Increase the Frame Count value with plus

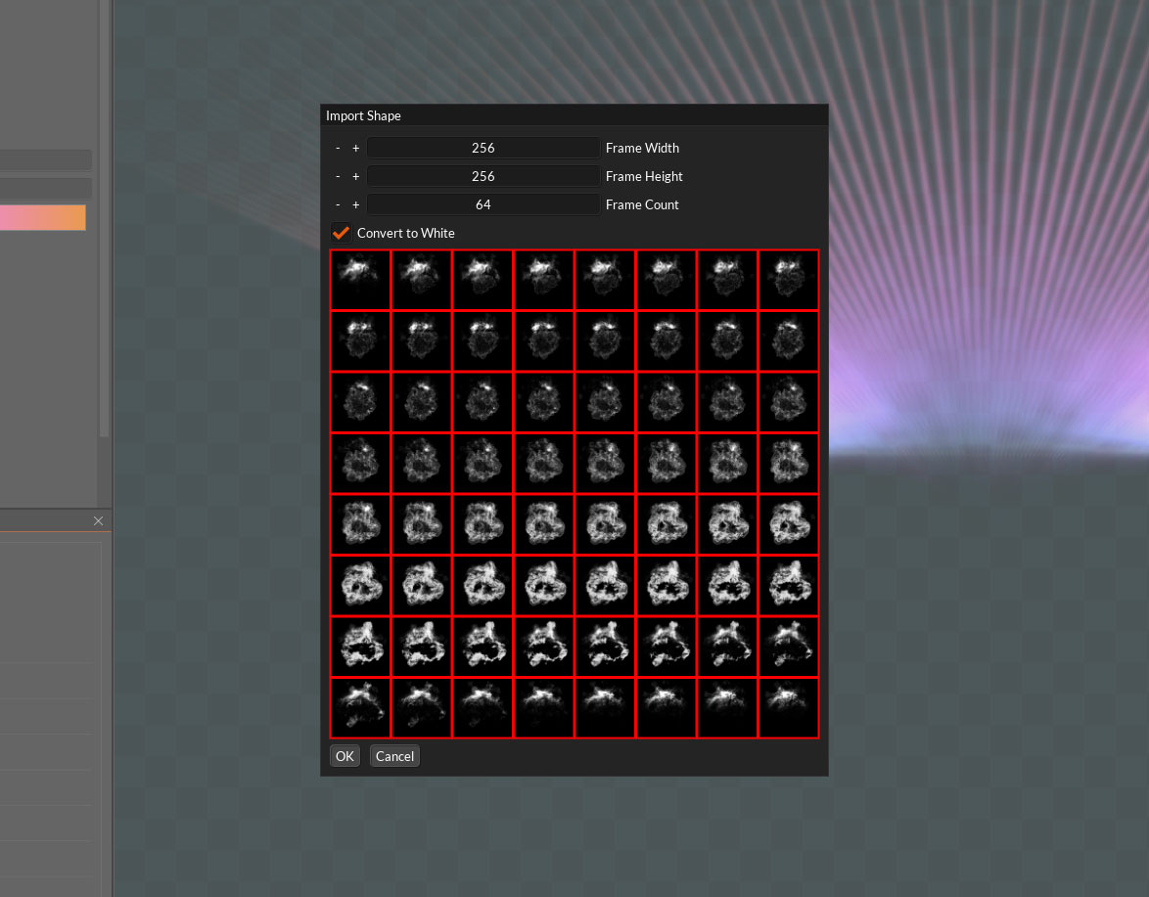[355, 204]
